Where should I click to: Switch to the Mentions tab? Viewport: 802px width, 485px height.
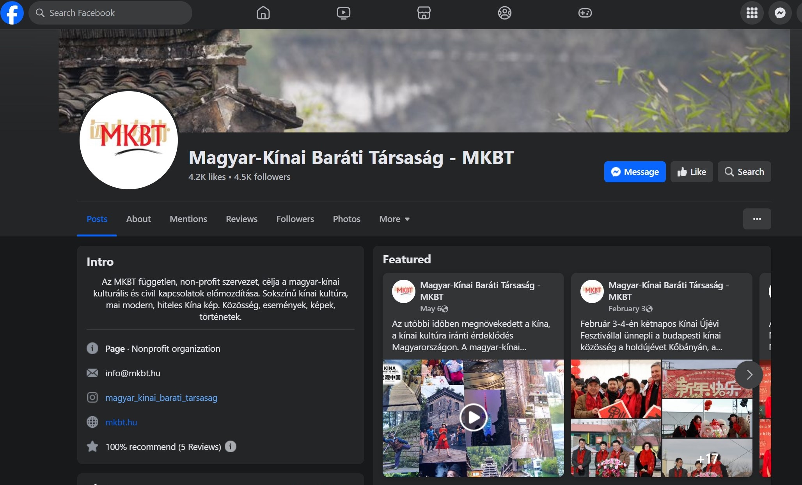[188, 219]
